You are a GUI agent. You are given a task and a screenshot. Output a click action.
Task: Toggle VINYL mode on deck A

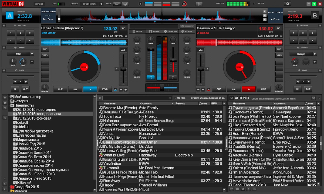45,55
